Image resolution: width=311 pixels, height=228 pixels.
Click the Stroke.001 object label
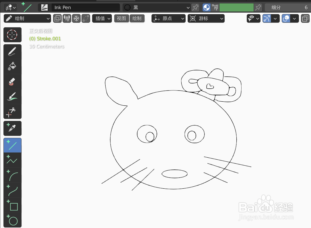click(x=45, y=39)
